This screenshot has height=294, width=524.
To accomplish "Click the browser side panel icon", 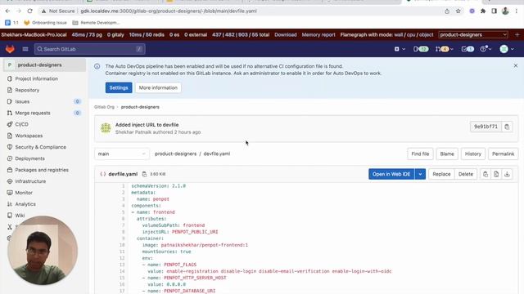I will point(494,11).
